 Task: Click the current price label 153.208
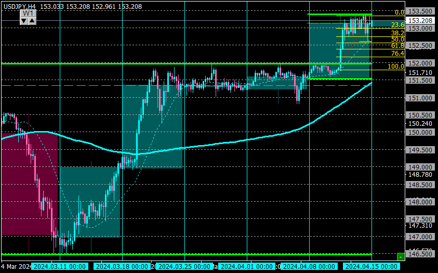pyautogui.click(x=420, y=20)
